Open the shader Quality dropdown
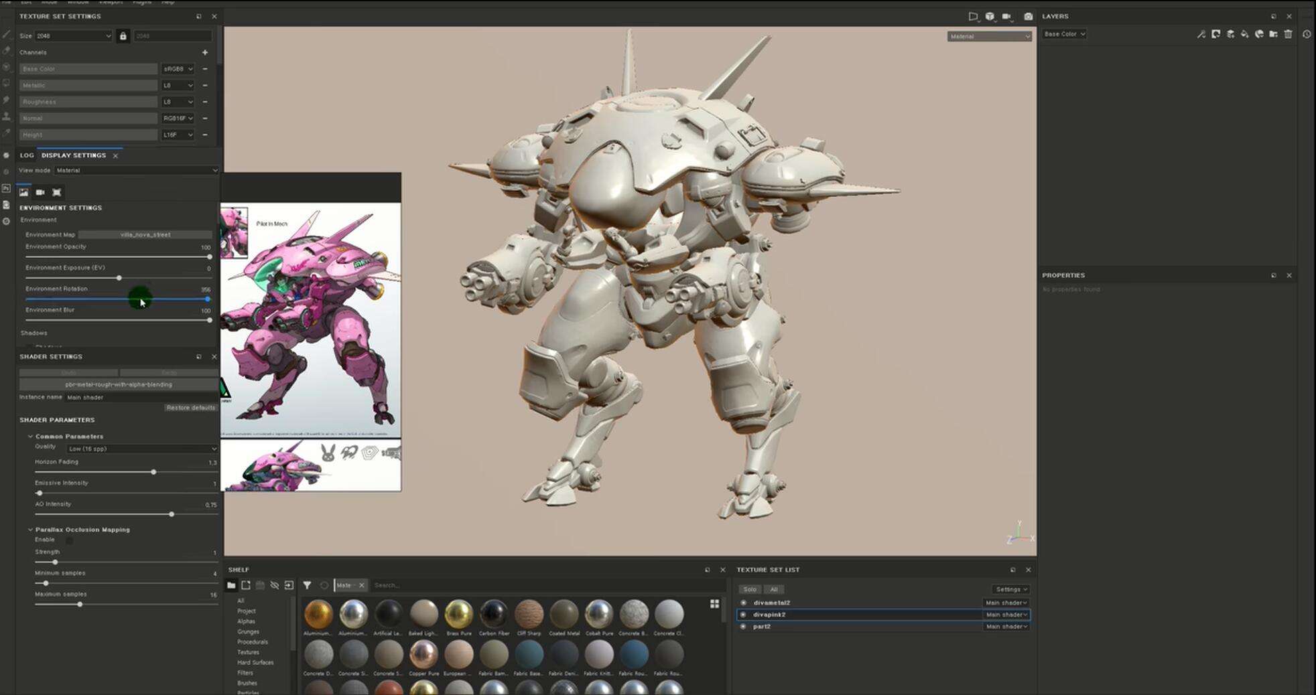The width and height of the screenshot is (1316, 695). (142, 449)
